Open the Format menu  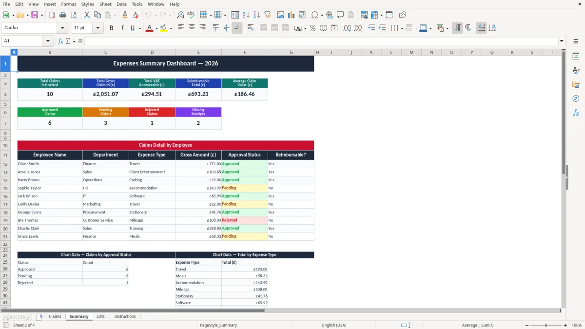pos(69,4)
